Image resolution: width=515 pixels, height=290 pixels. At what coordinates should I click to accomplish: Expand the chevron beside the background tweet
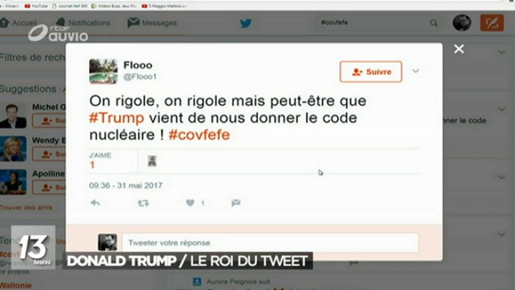502,109
